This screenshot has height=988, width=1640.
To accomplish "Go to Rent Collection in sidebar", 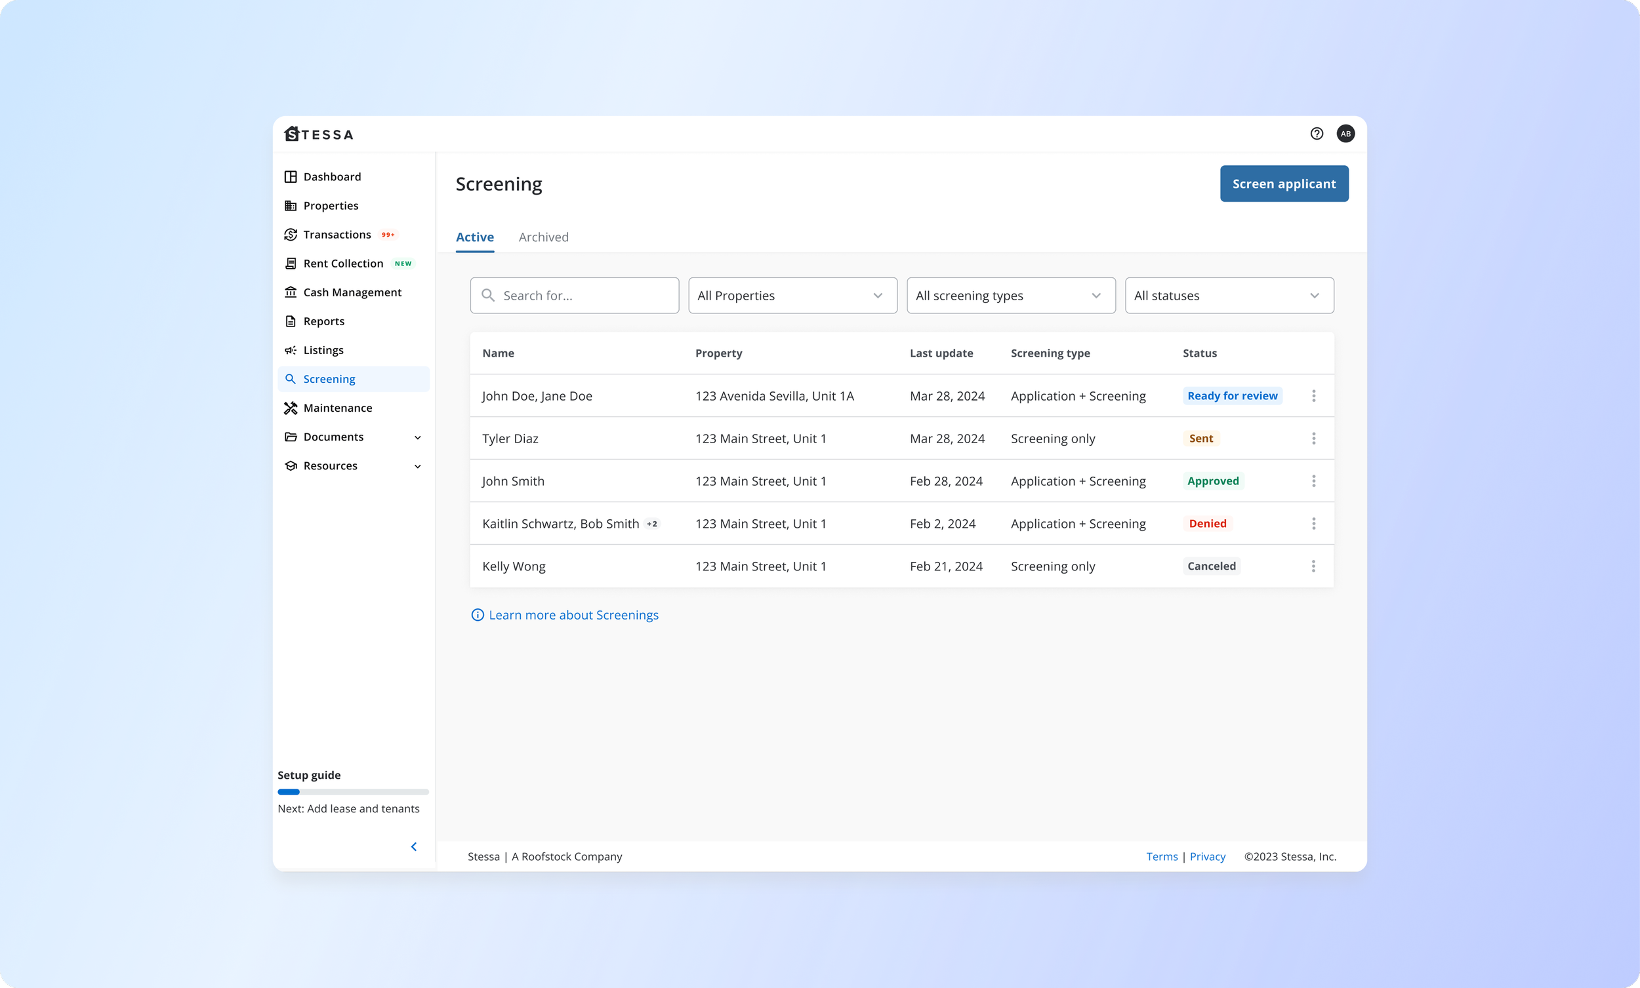I will coord(343,264).
